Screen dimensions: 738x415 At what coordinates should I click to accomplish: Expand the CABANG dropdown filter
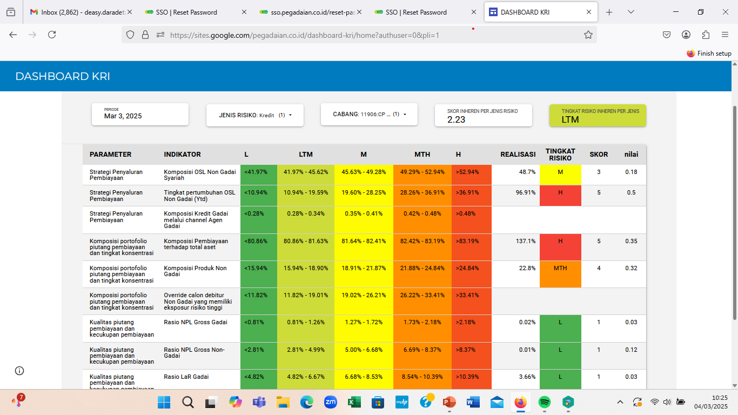(369, 115)
